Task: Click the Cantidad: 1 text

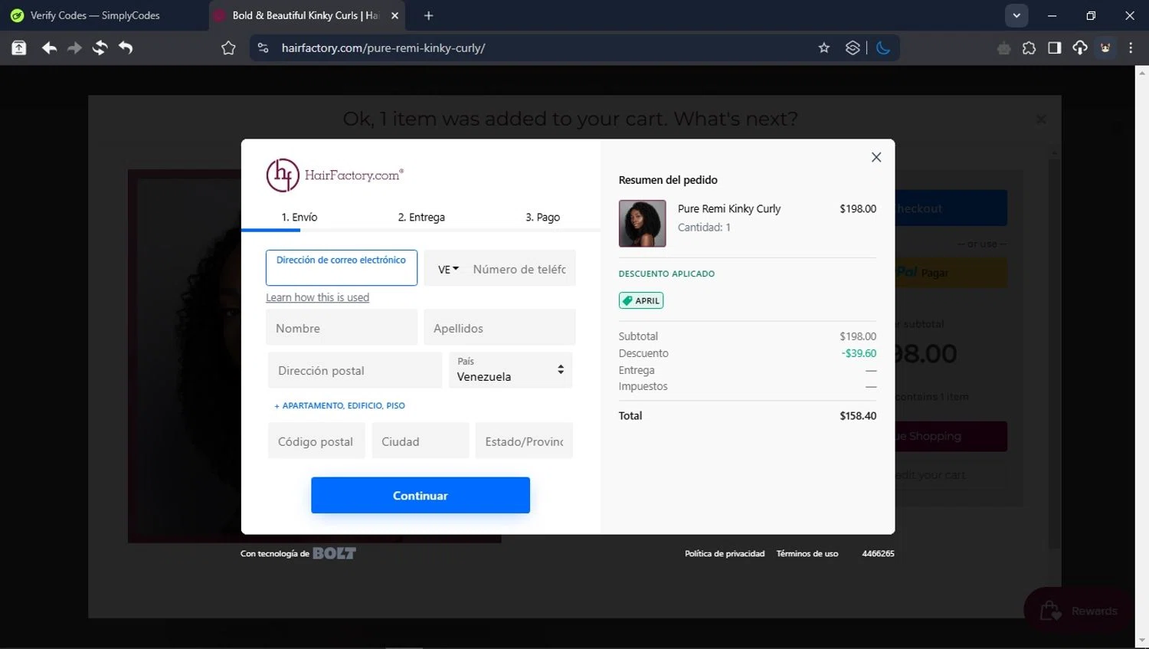Action: coord(704,228)
